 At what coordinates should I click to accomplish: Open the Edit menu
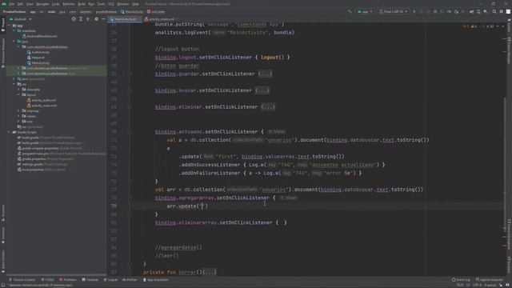[20, 4]
